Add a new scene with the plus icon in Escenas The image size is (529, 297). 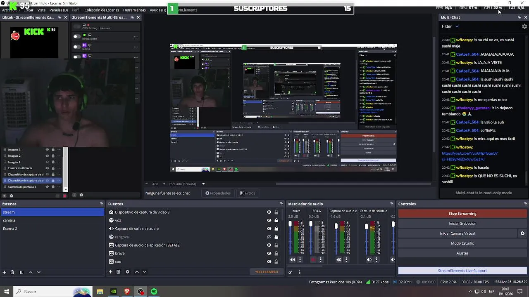click(5, 272)
